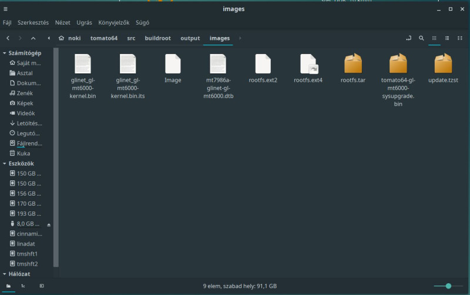Select the tomato64-gl-mt6000-sysupgrade.bin package icon
Image resolution: width=470 pixels, height=295 pixels.
pos(398,63)
